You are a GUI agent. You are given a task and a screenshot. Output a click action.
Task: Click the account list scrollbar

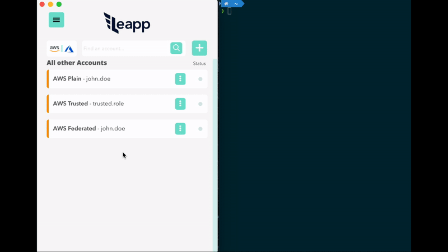(215, 155)
